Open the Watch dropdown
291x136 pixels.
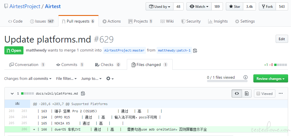tap(199, 6)
